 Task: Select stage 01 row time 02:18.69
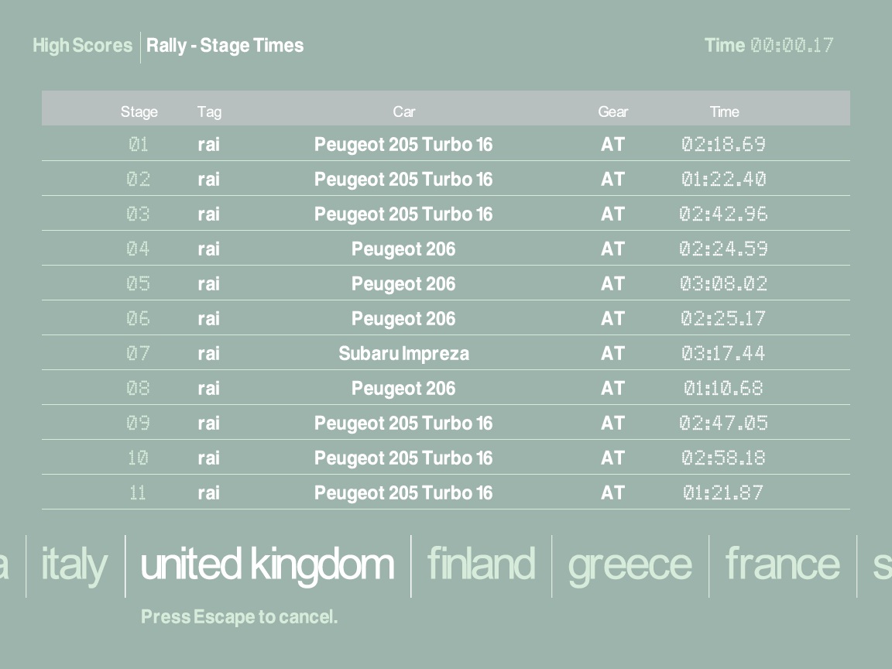tap(723, 144)
